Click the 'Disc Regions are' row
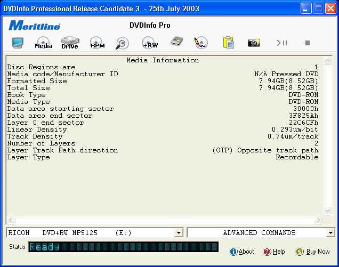339x267 pixels. pos(163,67)
